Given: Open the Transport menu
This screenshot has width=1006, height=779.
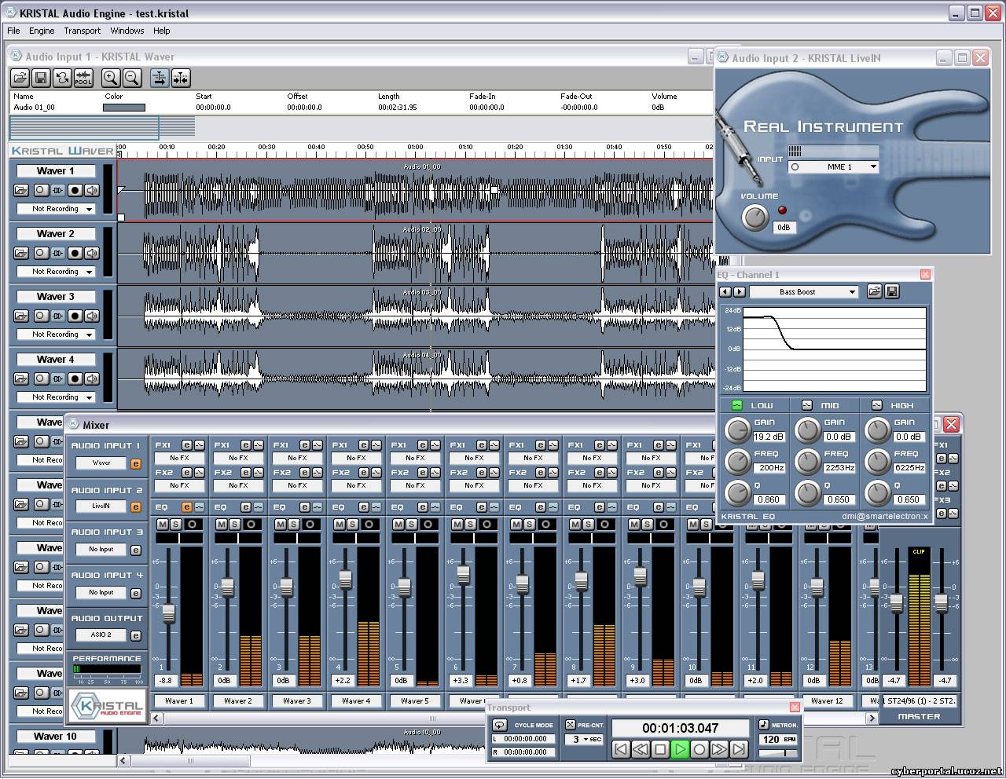Looking at the screenshot, I should (82, 31).
